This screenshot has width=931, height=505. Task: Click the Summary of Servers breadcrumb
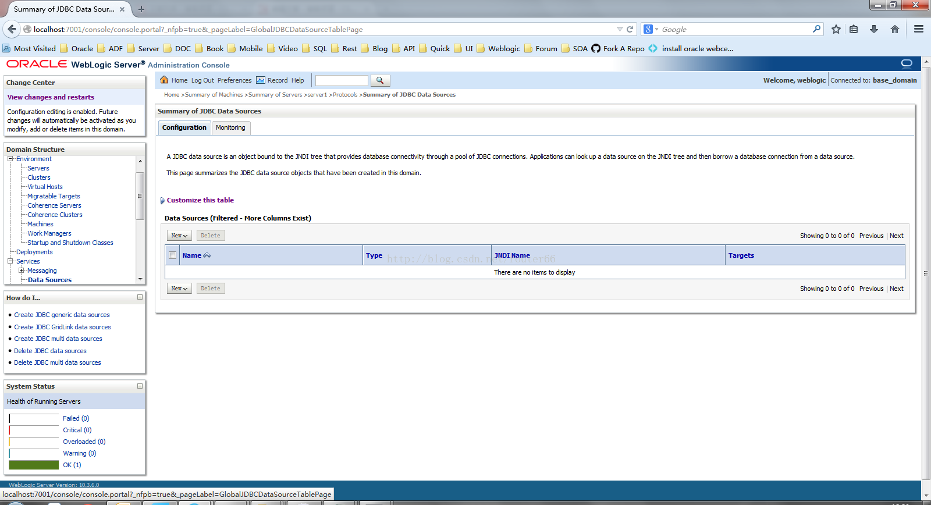pyautogui.click(x=275, y=95)
